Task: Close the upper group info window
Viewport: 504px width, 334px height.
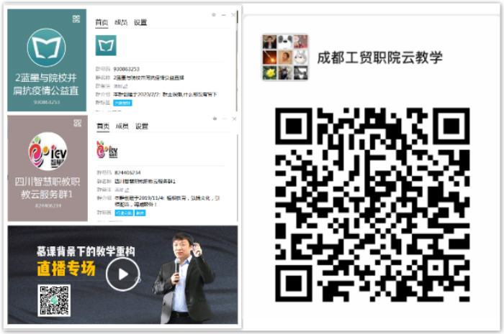Action: pos(233,15)
